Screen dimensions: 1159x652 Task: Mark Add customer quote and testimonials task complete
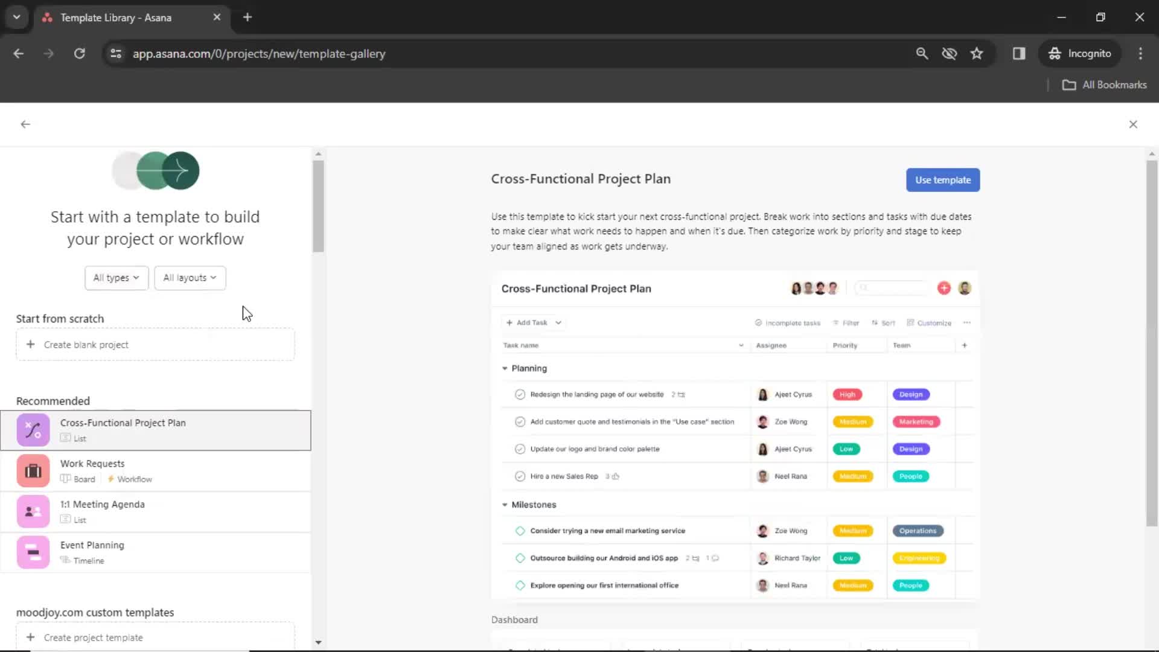520,422
